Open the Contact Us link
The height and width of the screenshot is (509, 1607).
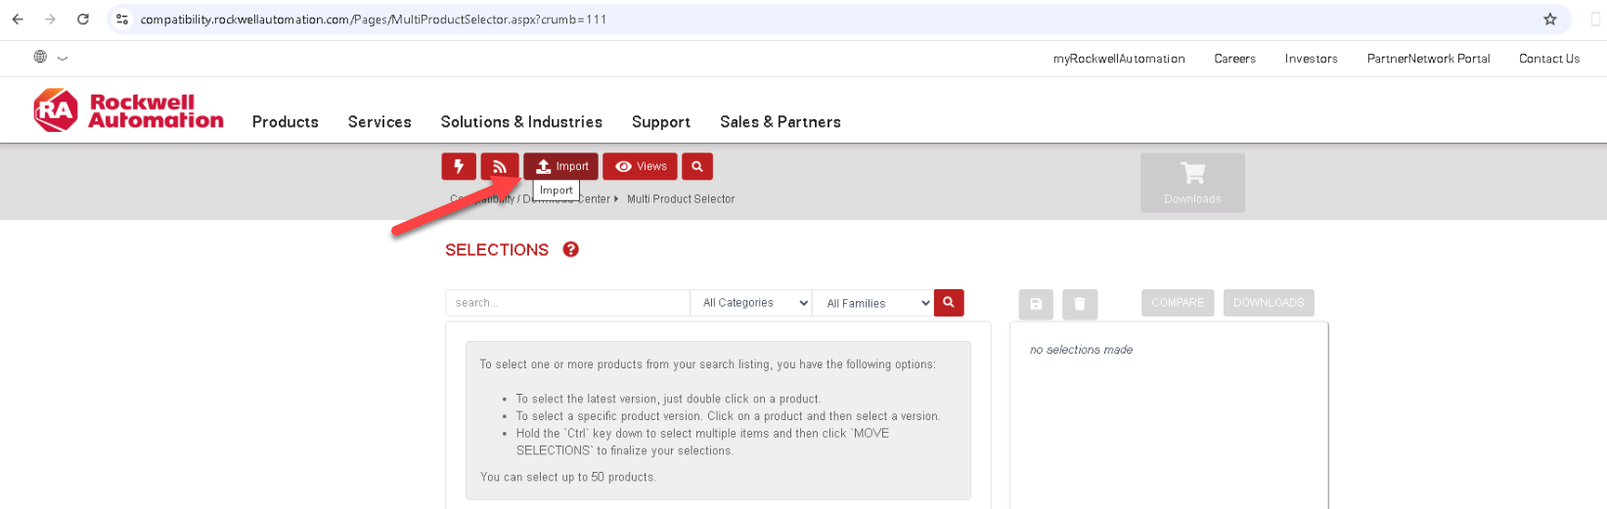1549,59
